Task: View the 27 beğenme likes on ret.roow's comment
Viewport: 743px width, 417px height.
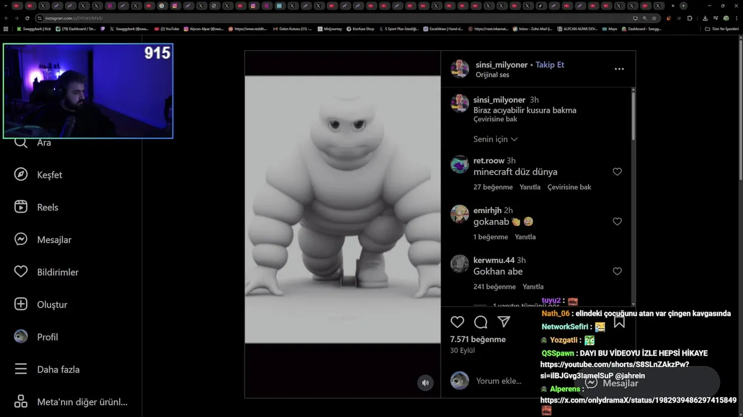Action: [x=493, y=187]
